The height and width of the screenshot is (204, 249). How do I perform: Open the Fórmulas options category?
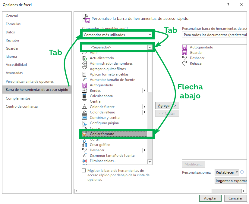coord(37,24)
